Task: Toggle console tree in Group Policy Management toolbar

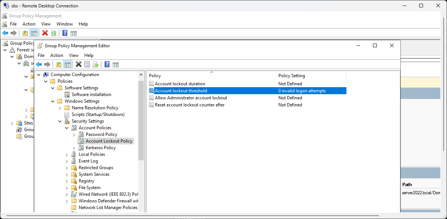Action: coord(34,33)
